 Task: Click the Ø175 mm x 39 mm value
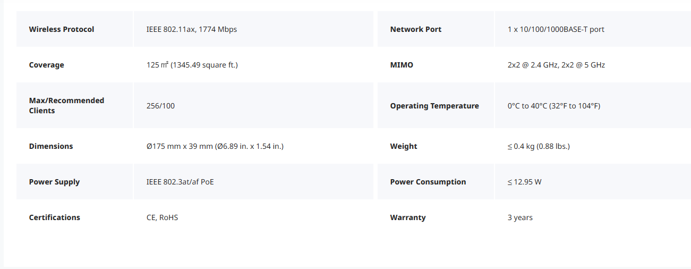(215, 146)
